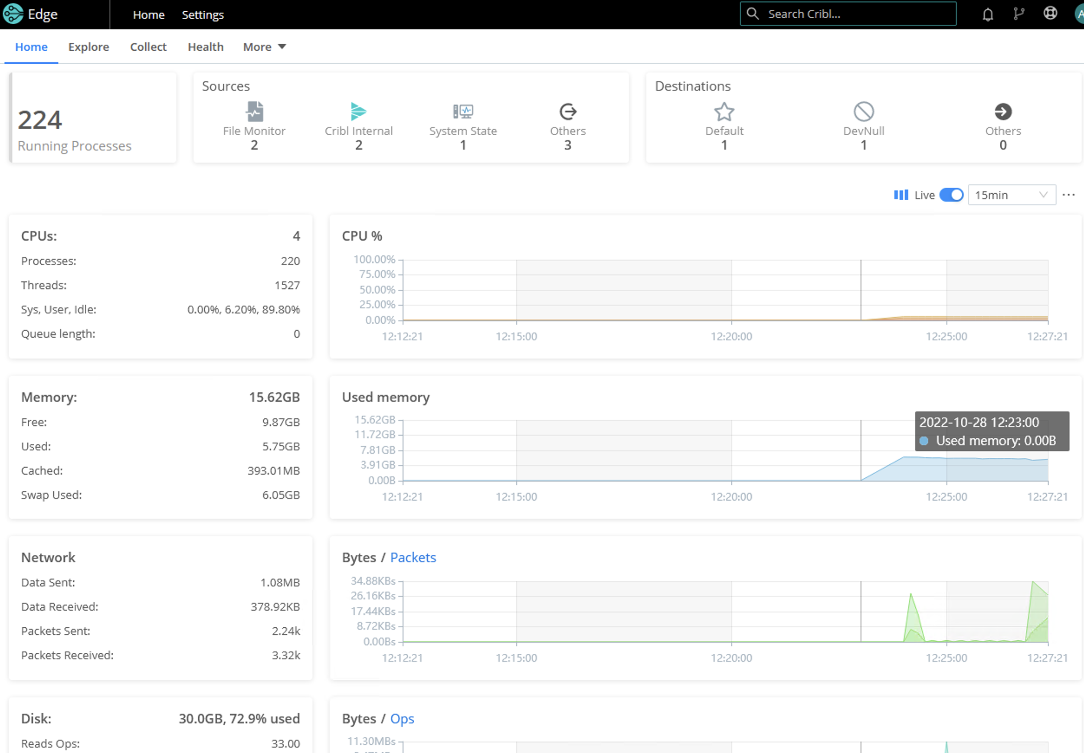
Task: Click the Packets link in network chart
Action: tap(413, 557)
